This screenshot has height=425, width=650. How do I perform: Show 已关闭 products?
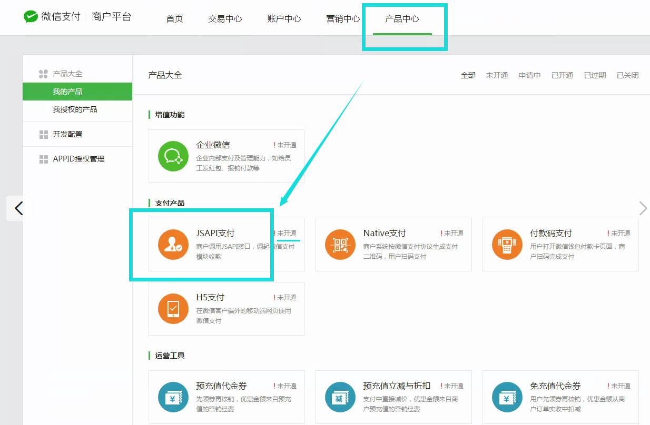(x=628, y=75)
